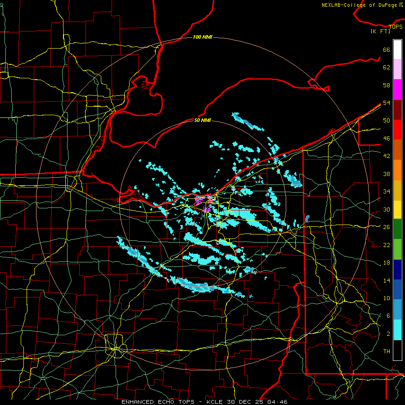
Task: Click the bright yellow legend swatch
Action: click(x=397, y=210)
